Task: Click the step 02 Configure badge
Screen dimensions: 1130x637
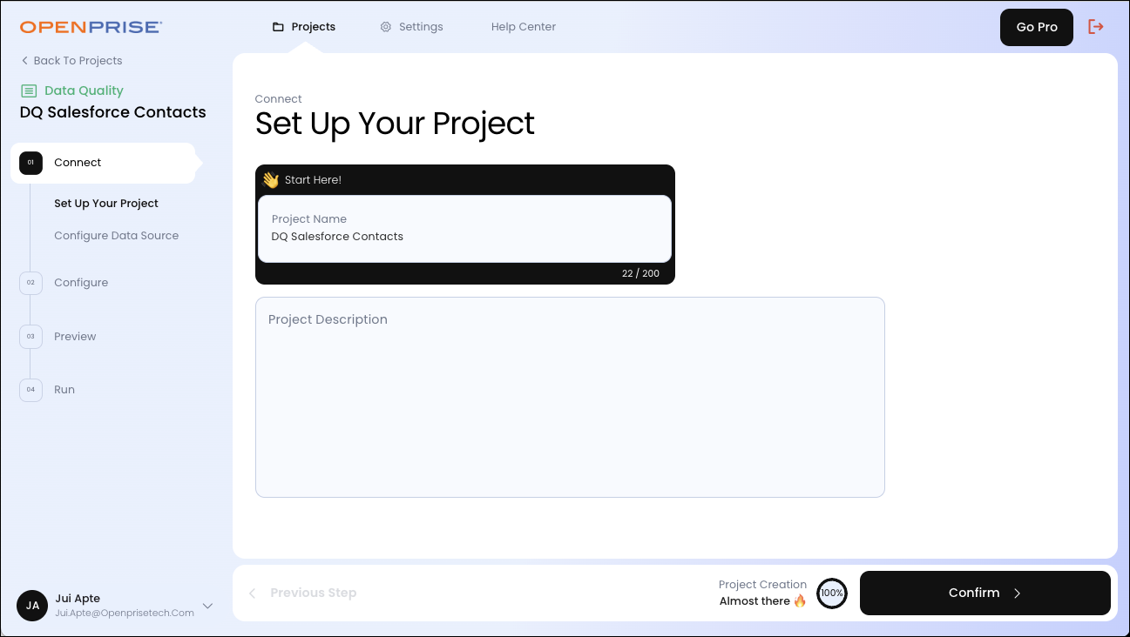Action: 30,283
